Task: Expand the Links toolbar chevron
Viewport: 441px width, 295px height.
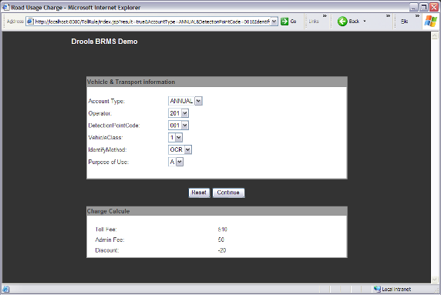Action: coord(325,16)
